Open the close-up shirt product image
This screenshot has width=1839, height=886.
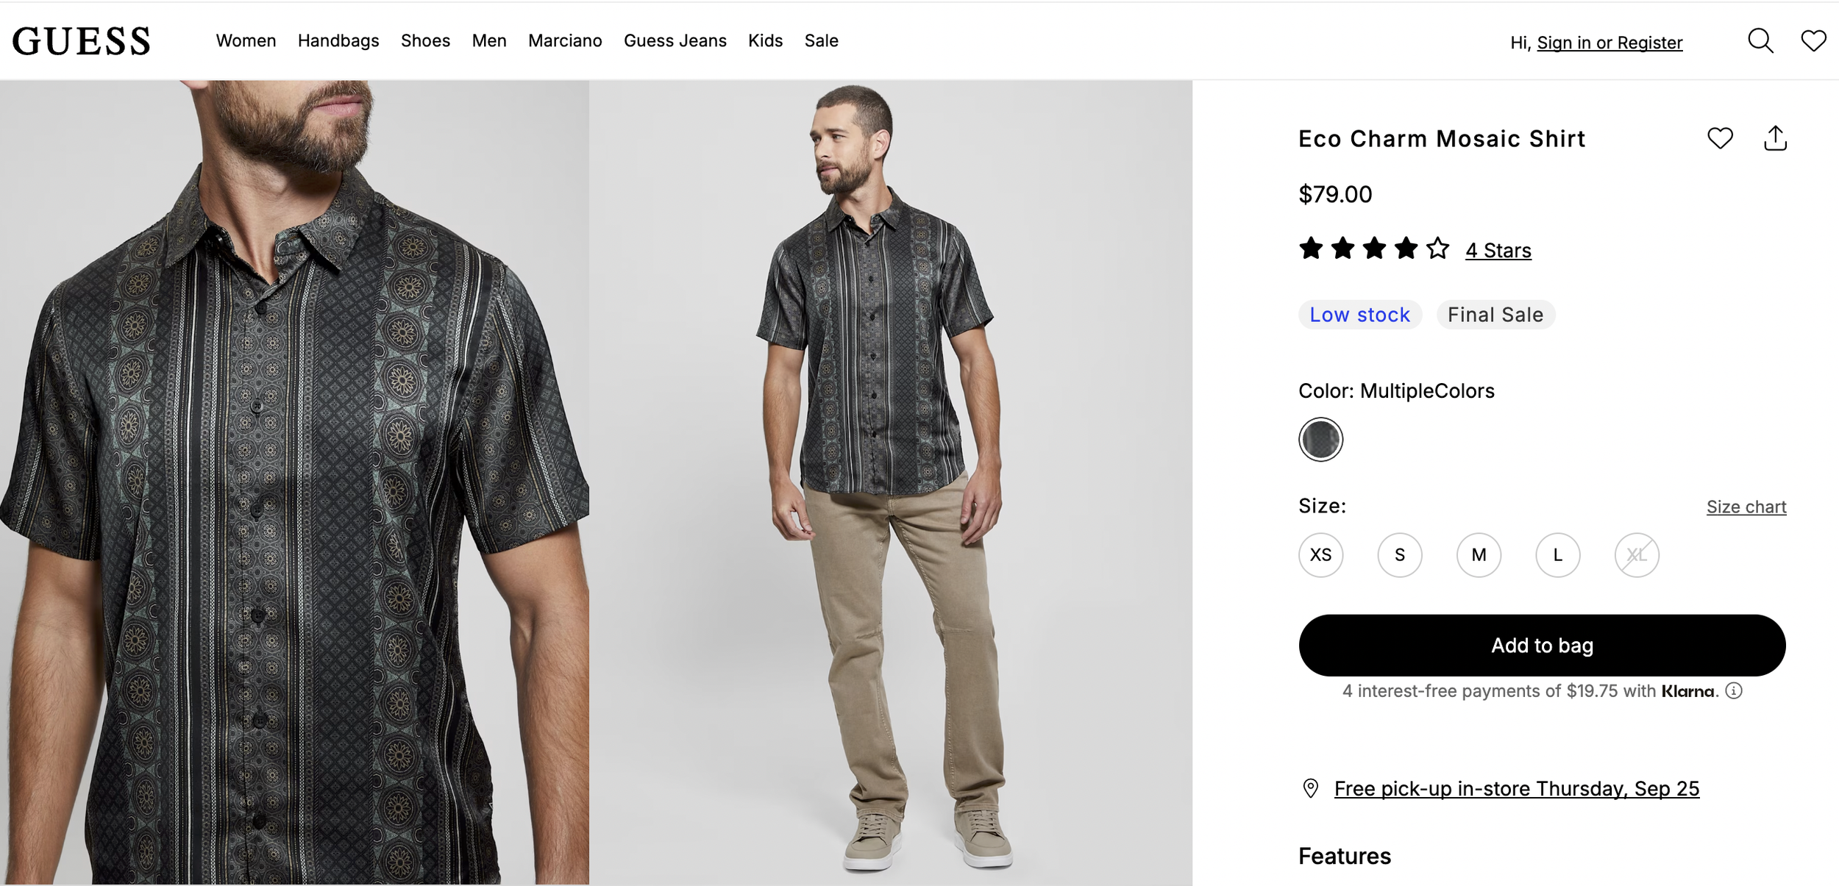[x=294, y=482]
